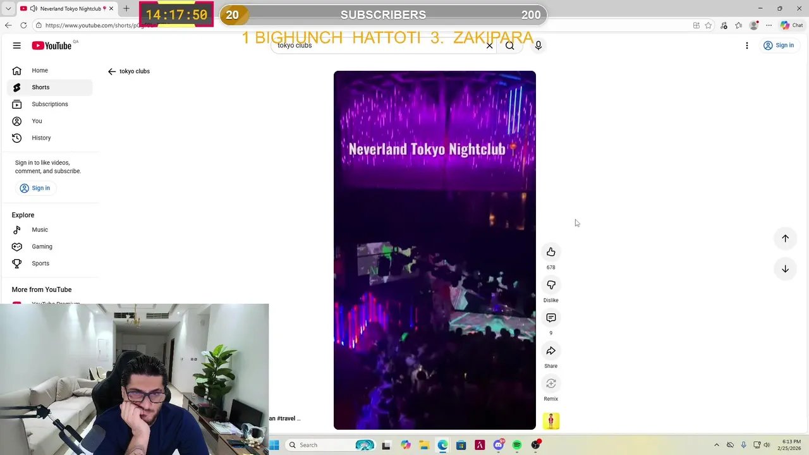This screenshot has height=455, width=809.
Task: Open the channel avatar below Remix
Action: tap(551, 421)
